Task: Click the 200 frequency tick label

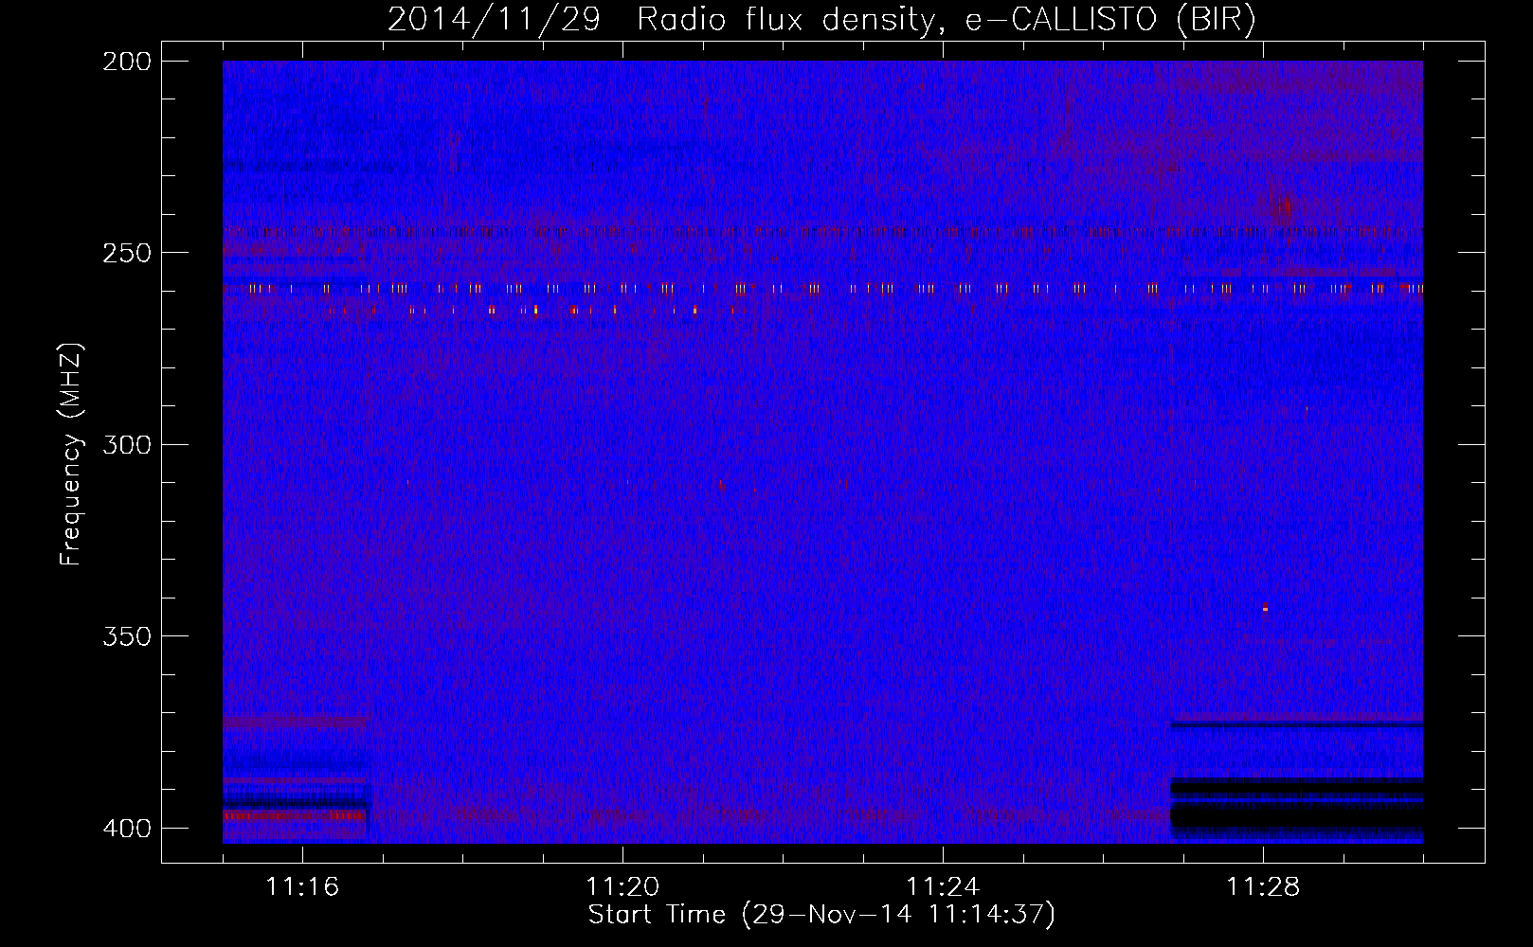Action: [127, 62]
